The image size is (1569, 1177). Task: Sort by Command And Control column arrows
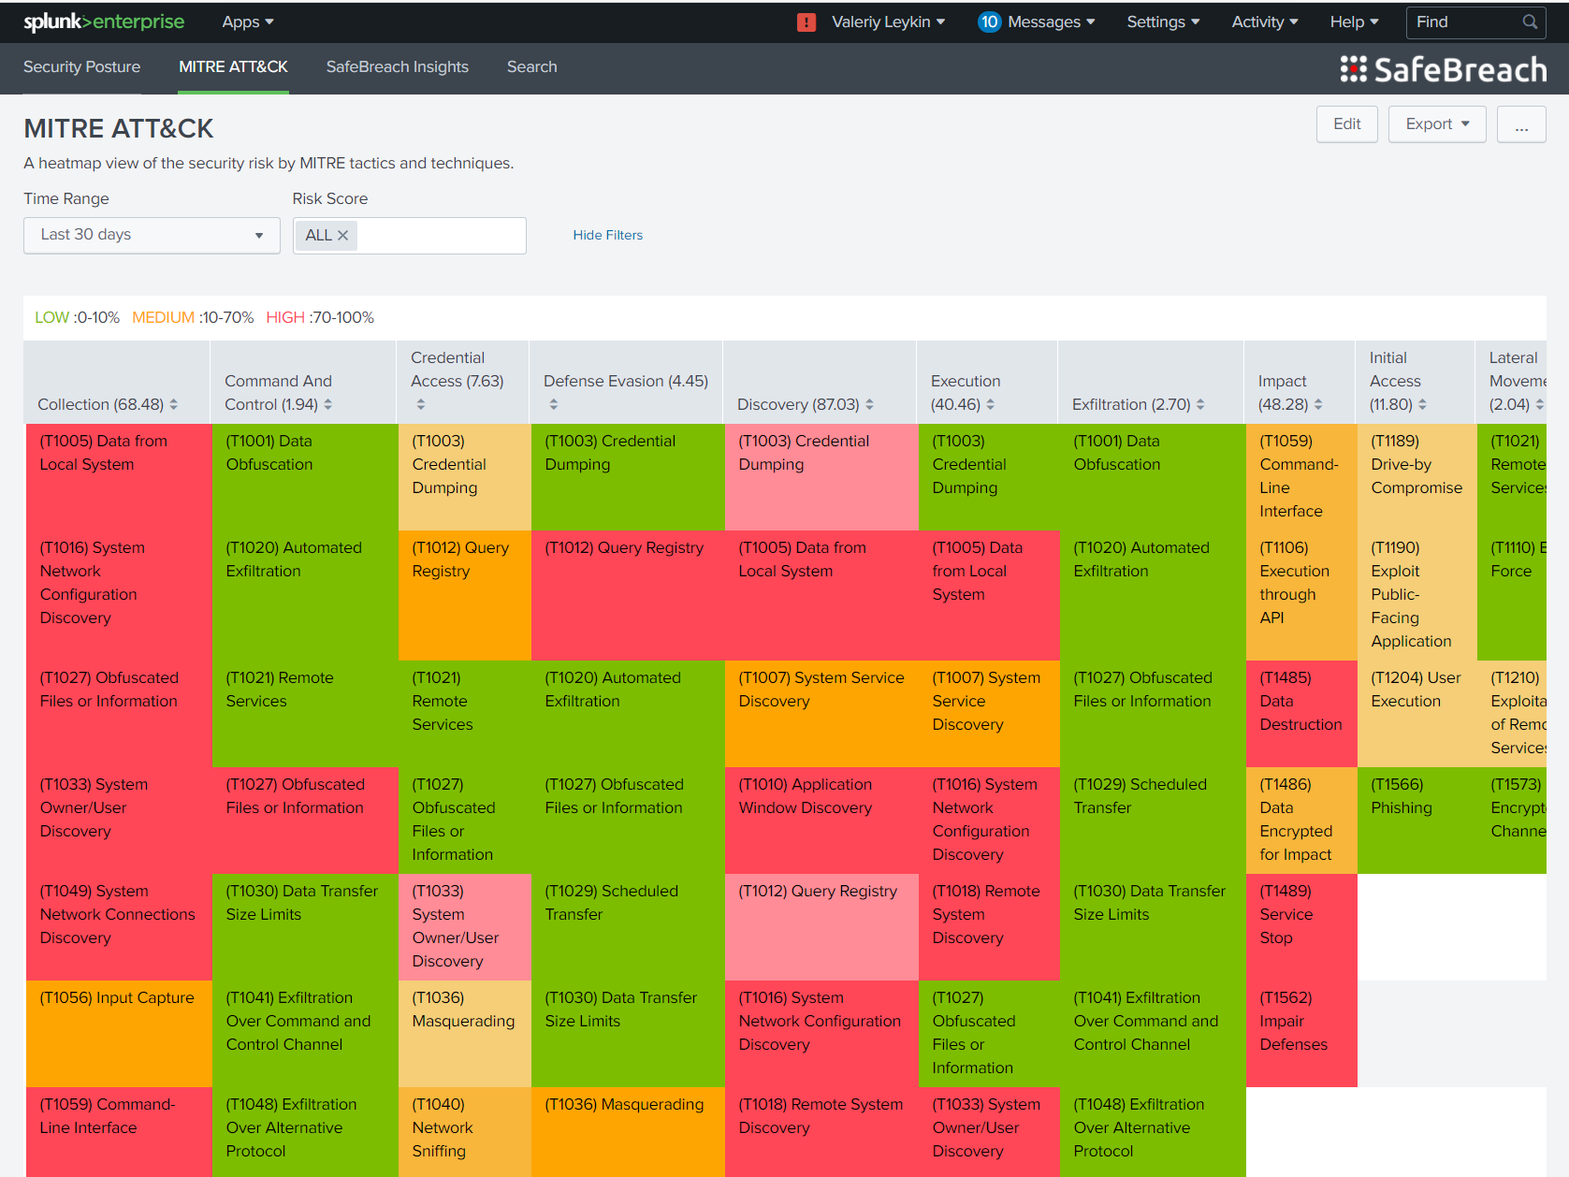[328, 404]
